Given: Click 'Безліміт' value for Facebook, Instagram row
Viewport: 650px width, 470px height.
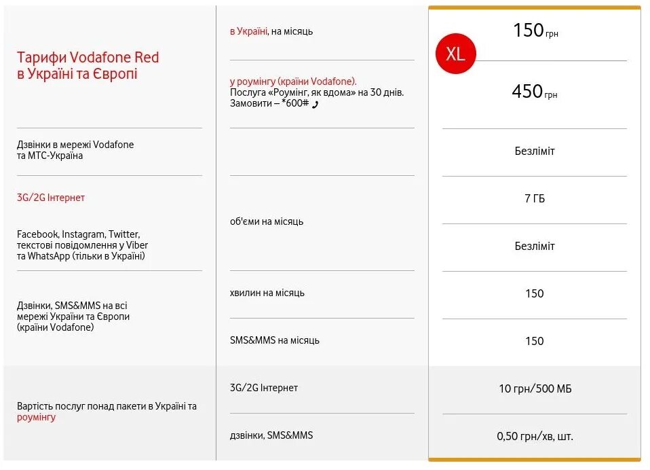Looking at the screenshot, I should pyautogui.click(x=535, y=246).
